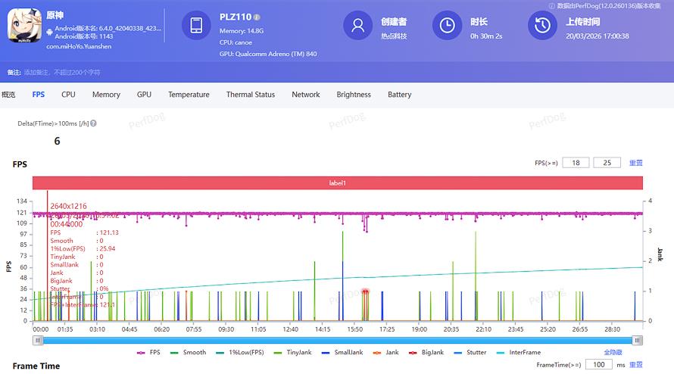Click the creator user avatar icon
Image resolution: width=674 pixels, height=374 pixels.
tap(357, 26)
